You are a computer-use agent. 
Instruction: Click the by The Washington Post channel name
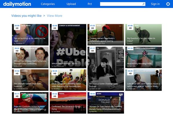click(97, 43)
